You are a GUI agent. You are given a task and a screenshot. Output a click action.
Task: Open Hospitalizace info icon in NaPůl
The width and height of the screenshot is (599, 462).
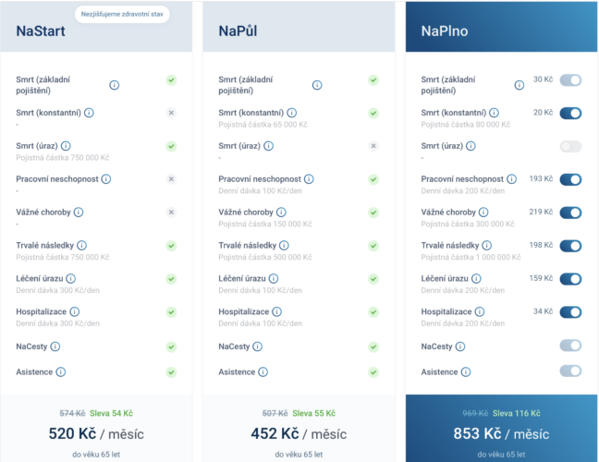[277, 311]
